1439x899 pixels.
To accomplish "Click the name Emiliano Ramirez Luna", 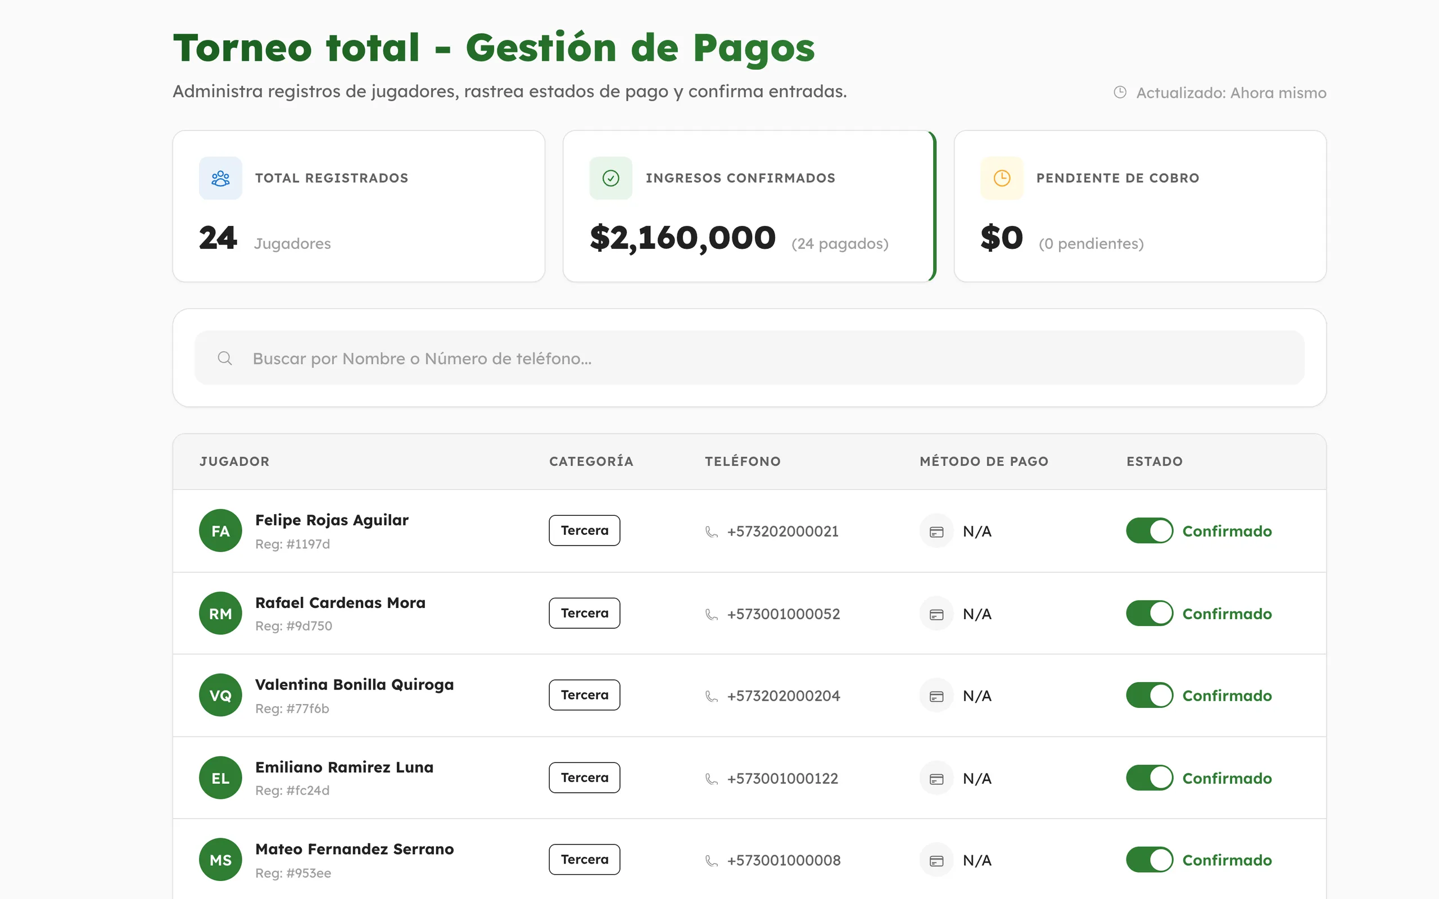I will click(x=344, y=768).
